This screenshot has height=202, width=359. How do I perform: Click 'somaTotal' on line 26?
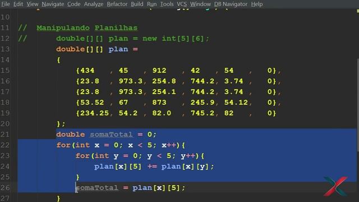tap(97, 188)
